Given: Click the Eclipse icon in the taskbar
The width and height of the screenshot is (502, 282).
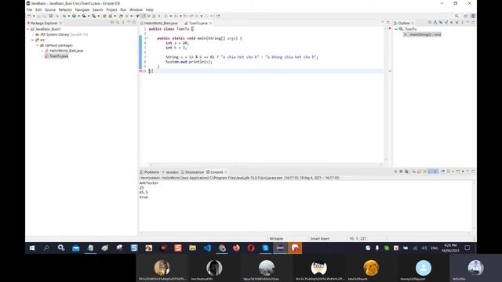Looking at the screenshot, I should 280,248.
